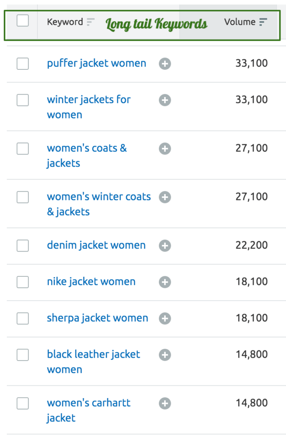Check the box for black leather jacket women
The image size is (286, 436).
pyautogui.click(x=23, y=355)
